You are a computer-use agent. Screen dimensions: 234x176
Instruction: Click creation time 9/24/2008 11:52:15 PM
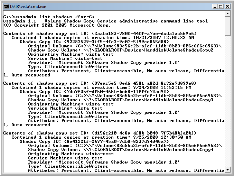(162, 87)
